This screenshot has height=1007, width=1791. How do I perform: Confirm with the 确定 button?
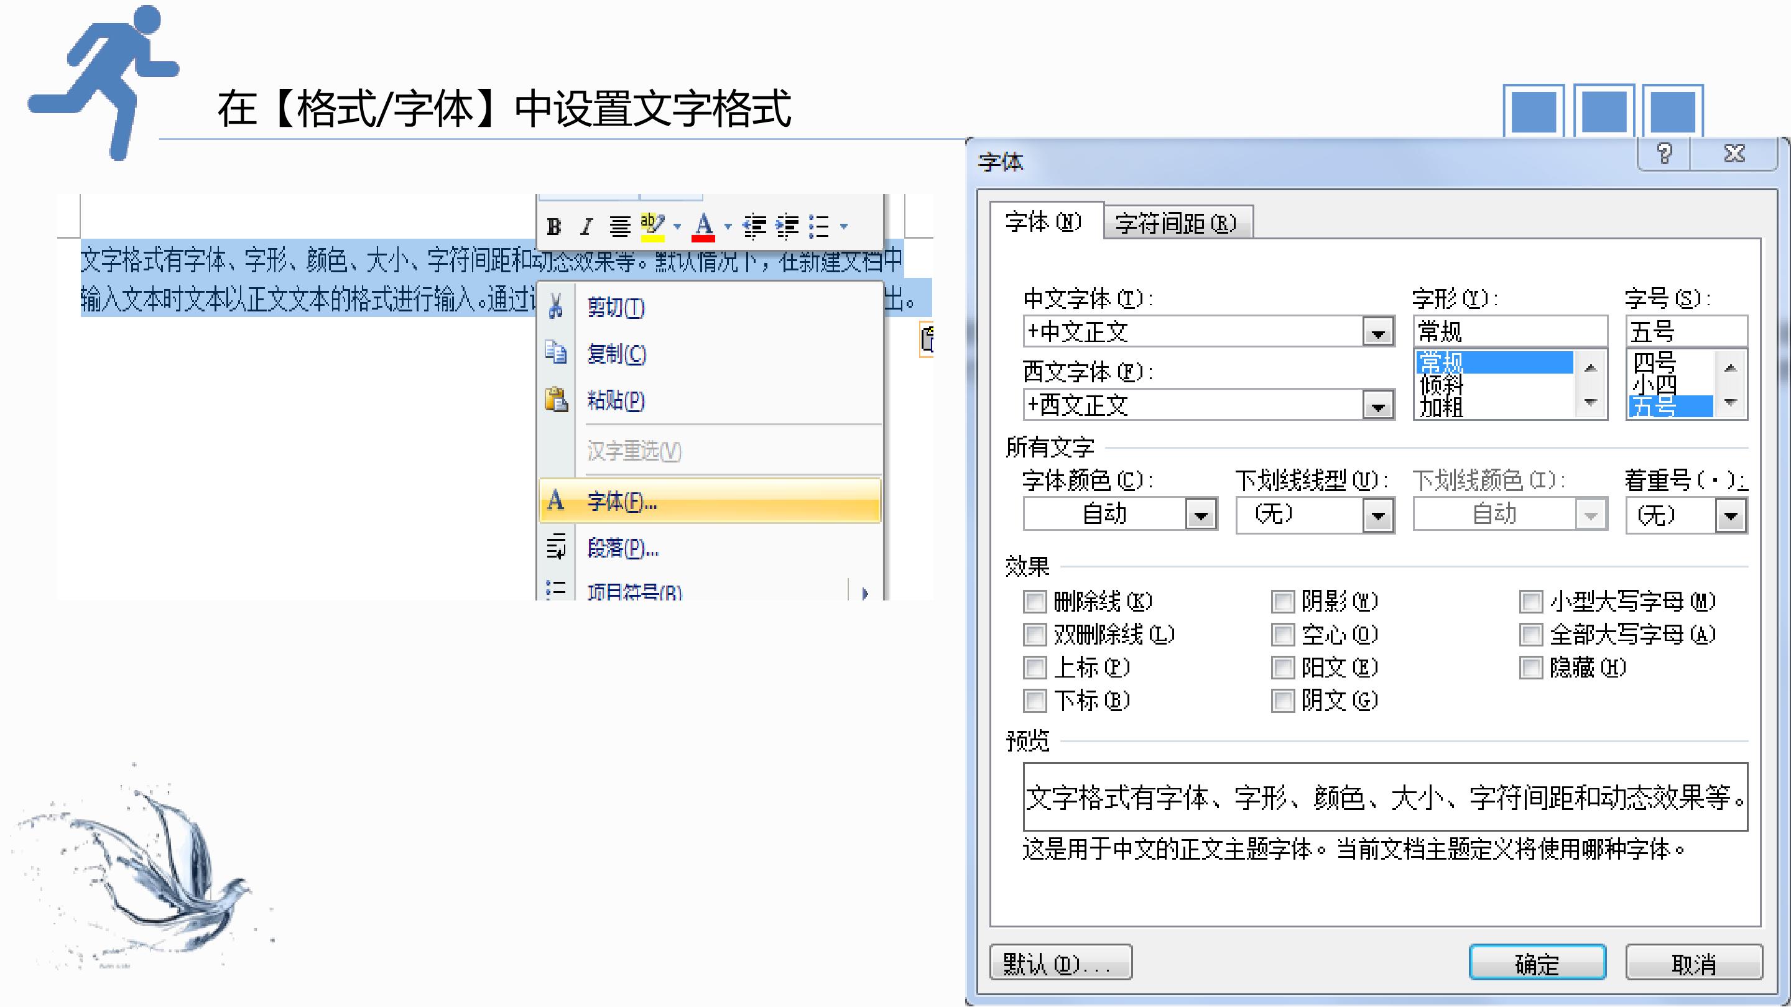click(x=1537, y=962)
